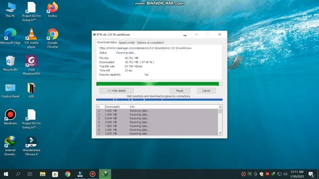Click the Bandicam recording tray icon
The width and height of the screenshot is (319, 179).
tap(243, 174)
